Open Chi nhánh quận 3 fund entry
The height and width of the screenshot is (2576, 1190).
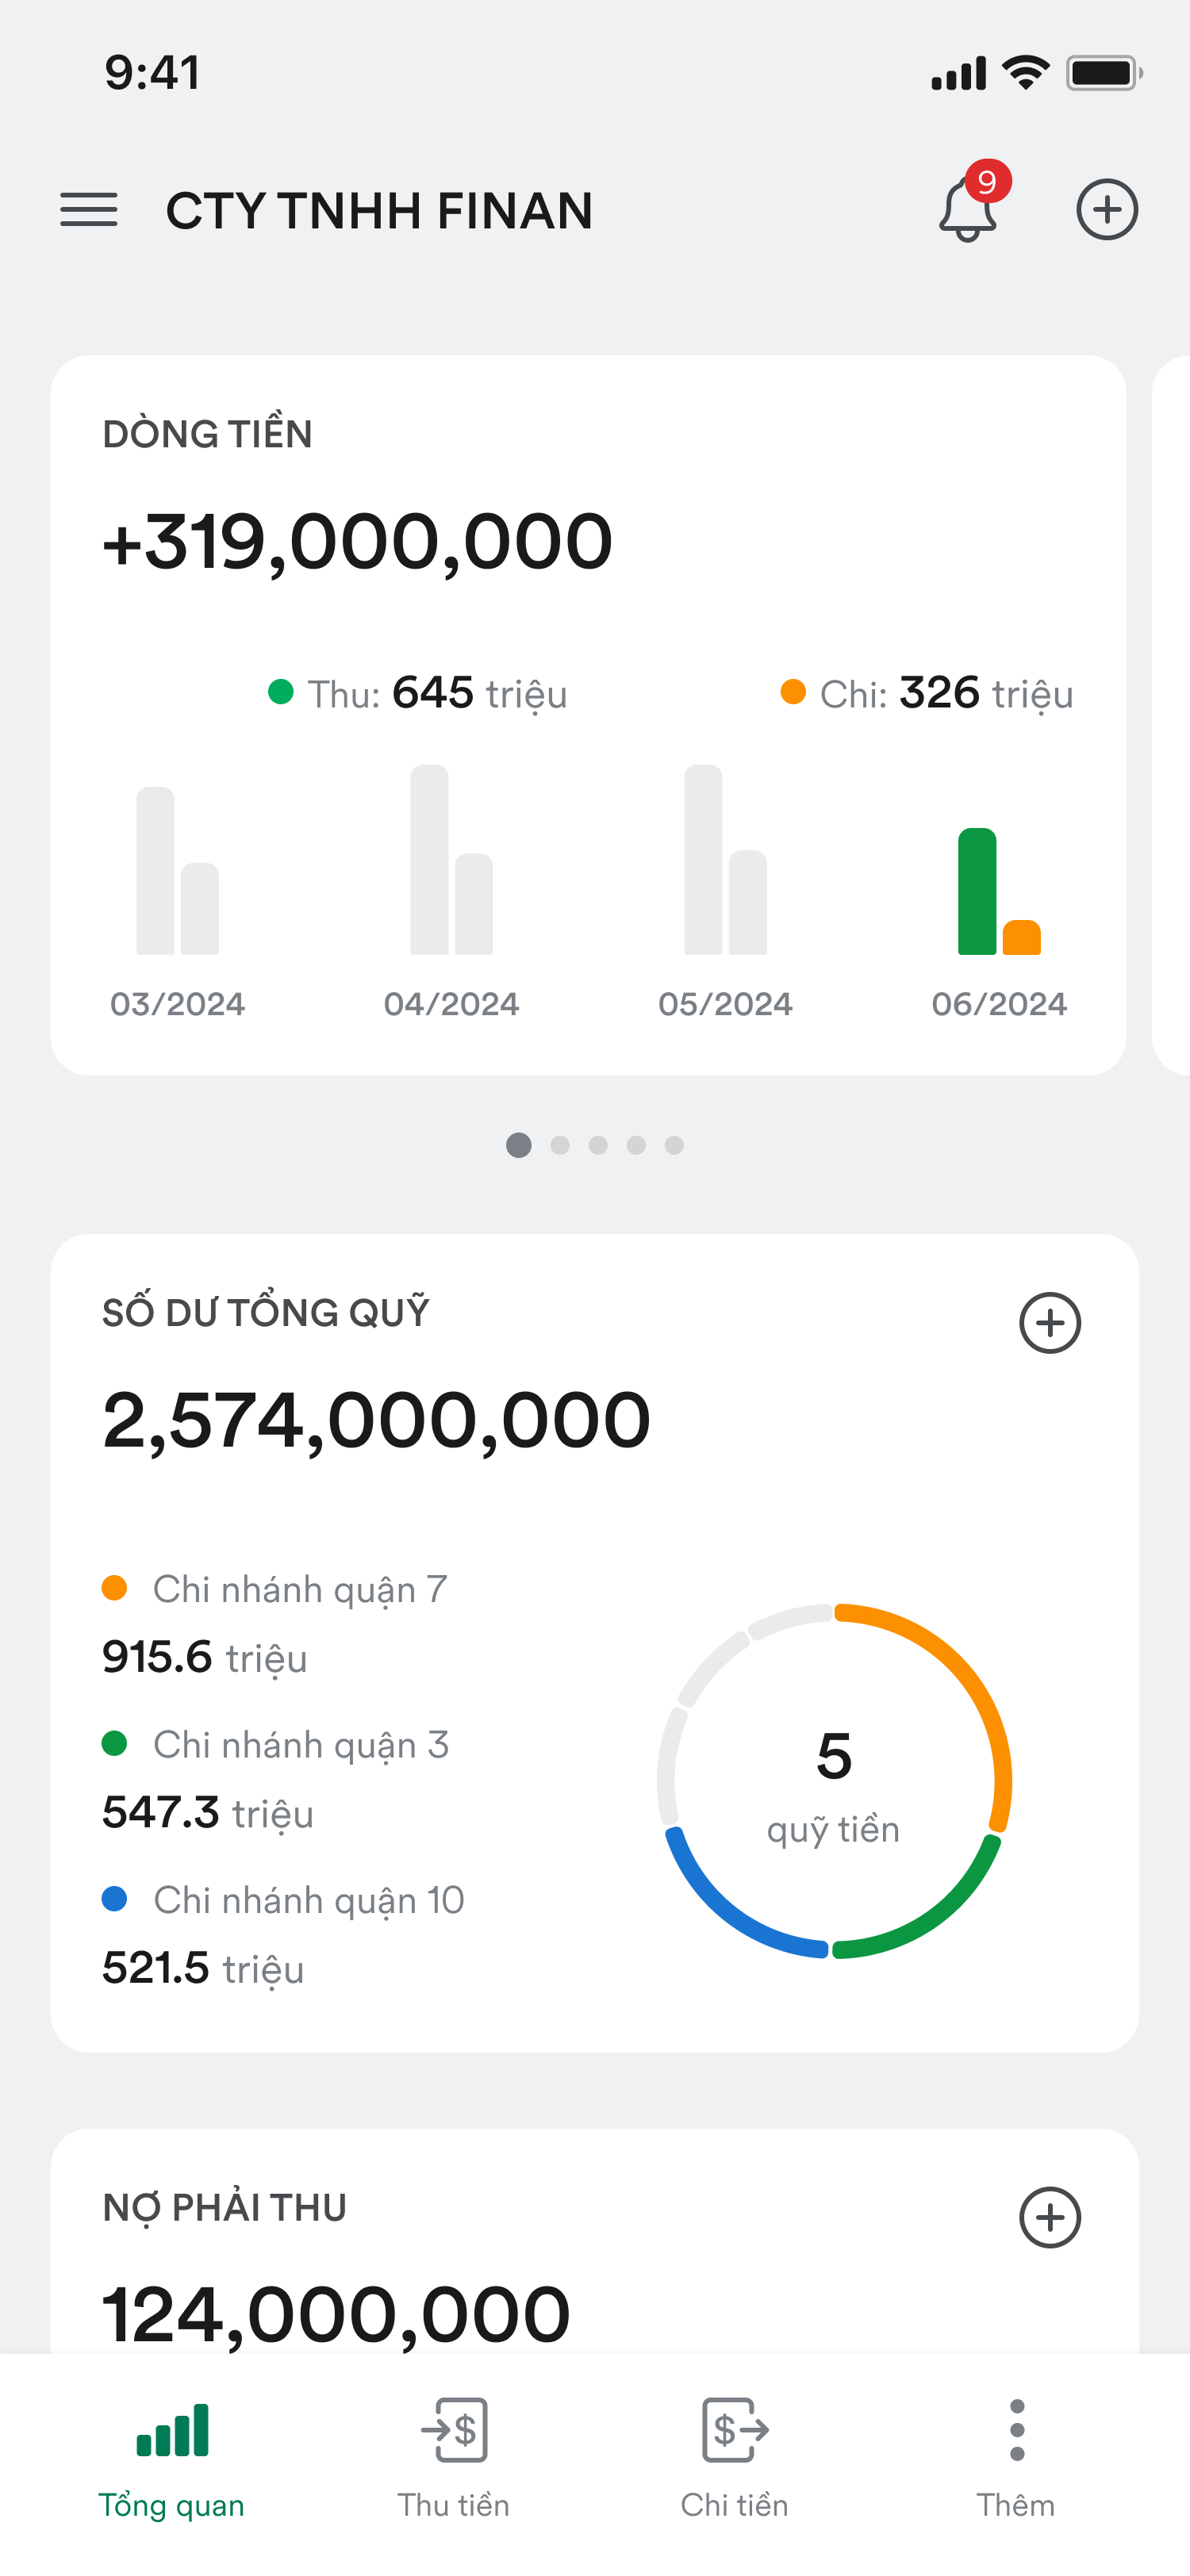click(x=276, y=1778)
